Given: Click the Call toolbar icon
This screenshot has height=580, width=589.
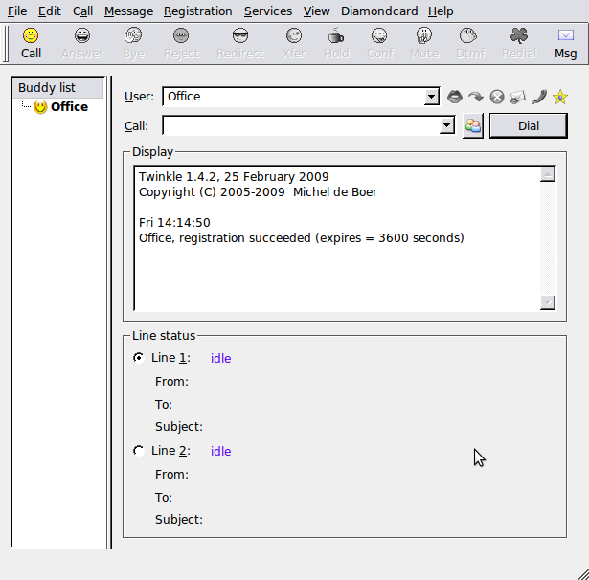Looking at the screenshot, I should (x=32, y=43).
